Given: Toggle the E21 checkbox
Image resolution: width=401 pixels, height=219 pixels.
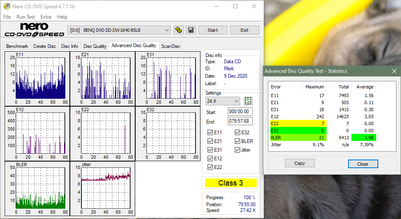Looking at the screenshot, I should pos(210,141).
